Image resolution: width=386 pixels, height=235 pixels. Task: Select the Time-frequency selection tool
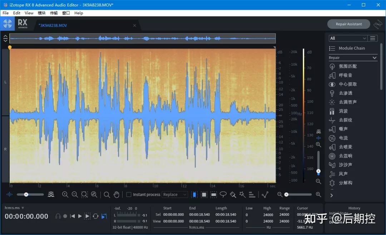tap(204, 195)
